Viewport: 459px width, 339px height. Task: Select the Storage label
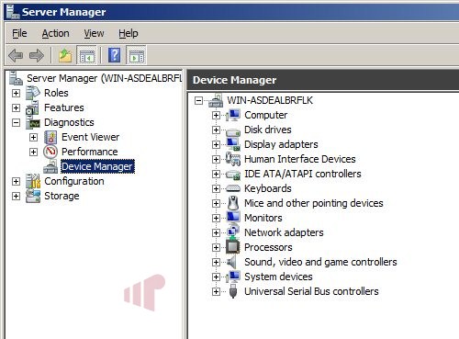[62, 196]
